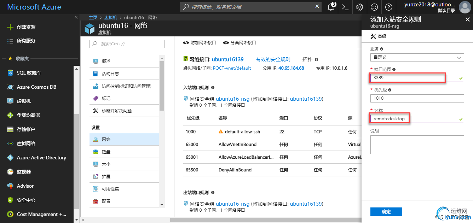Click the VM menu scroll down arrow
The width and height of the screenshot is (473, 223).
pos(162,205)
